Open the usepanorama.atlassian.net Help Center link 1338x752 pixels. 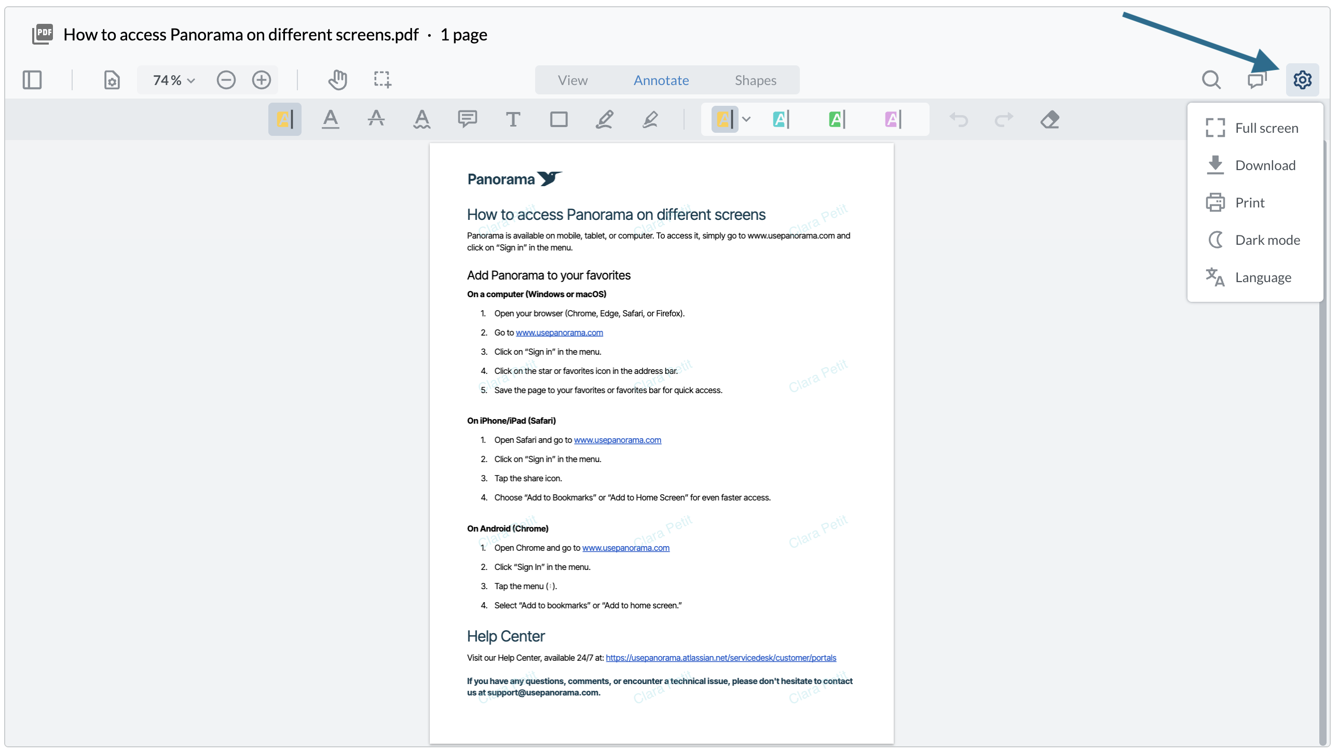(720, 658)
